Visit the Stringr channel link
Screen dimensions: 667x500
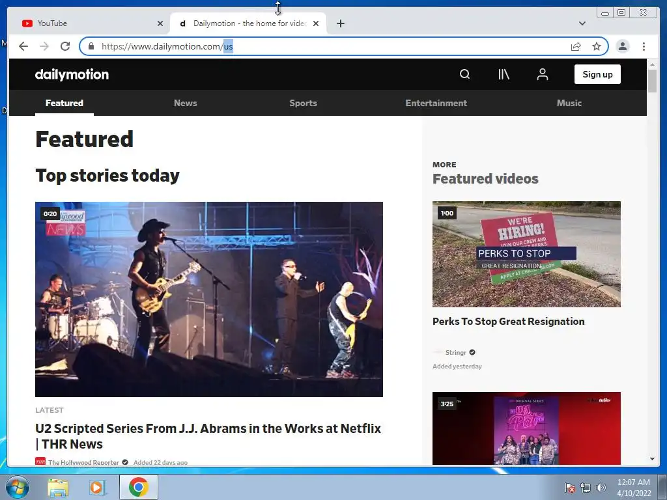tap(455, 352)
